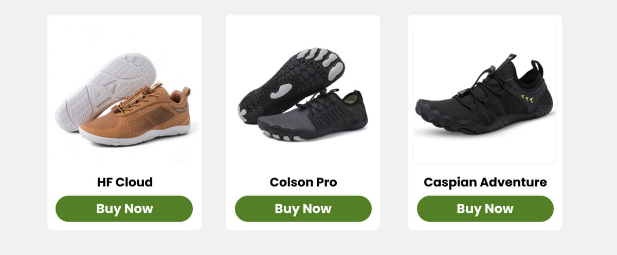This screenshot has height=255, width=617.
Task: Select Buy Now for Caspian Adventure
Action: point(485,209)
